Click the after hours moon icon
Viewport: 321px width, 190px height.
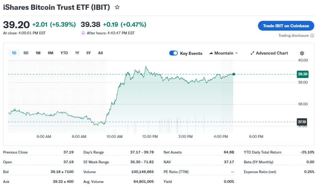[83, 33]
